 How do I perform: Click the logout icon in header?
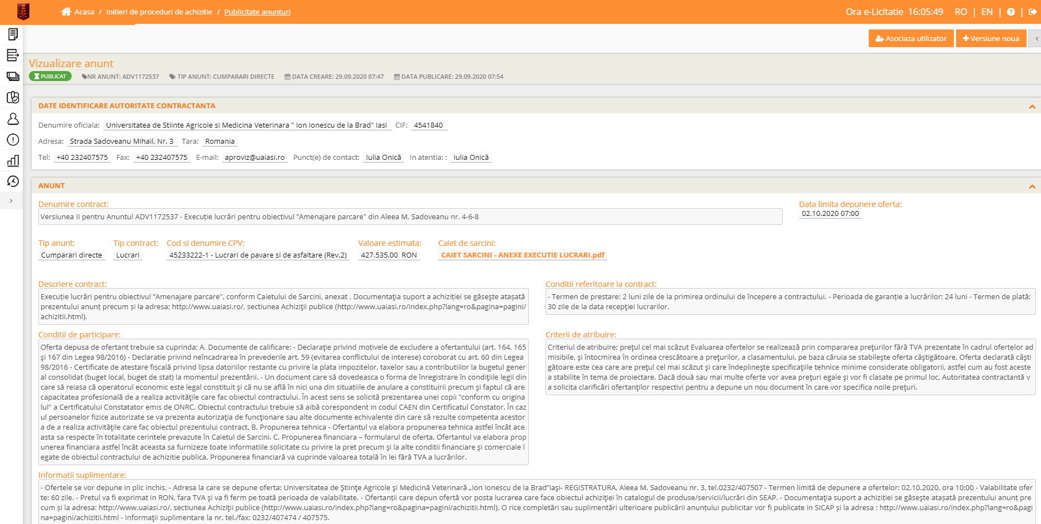1032,12
